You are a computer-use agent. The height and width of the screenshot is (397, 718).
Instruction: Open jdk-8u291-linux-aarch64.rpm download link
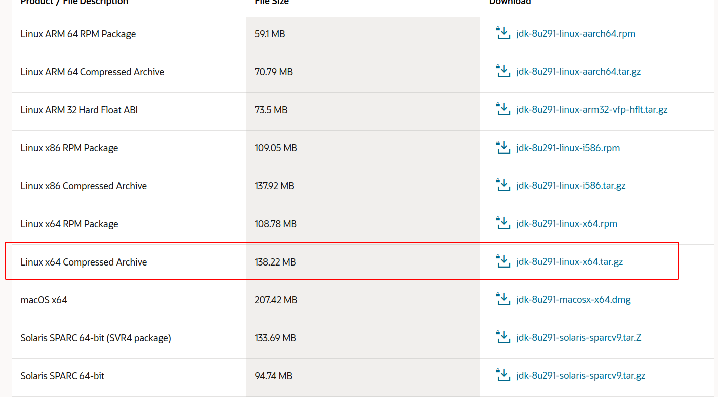pos(575,34)
